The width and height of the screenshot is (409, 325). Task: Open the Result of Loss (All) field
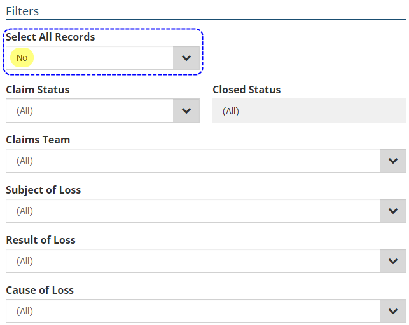point(191,261)
